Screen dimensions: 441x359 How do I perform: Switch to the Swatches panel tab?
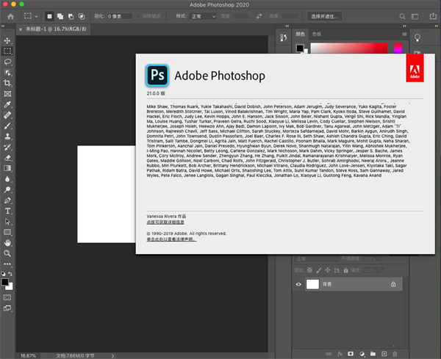[317, 34]
